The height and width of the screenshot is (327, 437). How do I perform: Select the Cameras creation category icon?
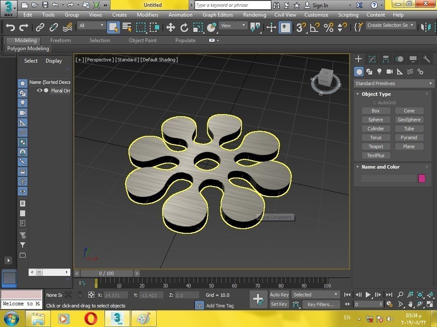point(389,72)
